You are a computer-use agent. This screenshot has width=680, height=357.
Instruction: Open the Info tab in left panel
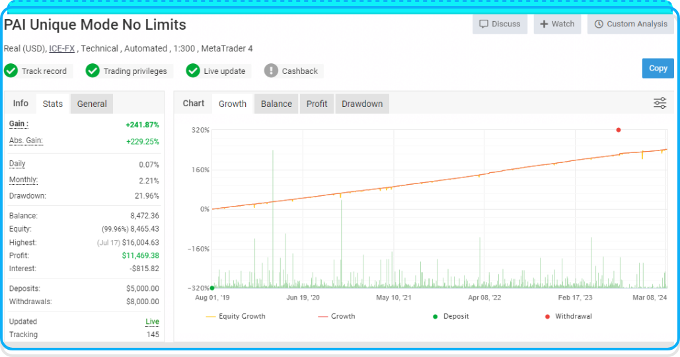point(20,103)
